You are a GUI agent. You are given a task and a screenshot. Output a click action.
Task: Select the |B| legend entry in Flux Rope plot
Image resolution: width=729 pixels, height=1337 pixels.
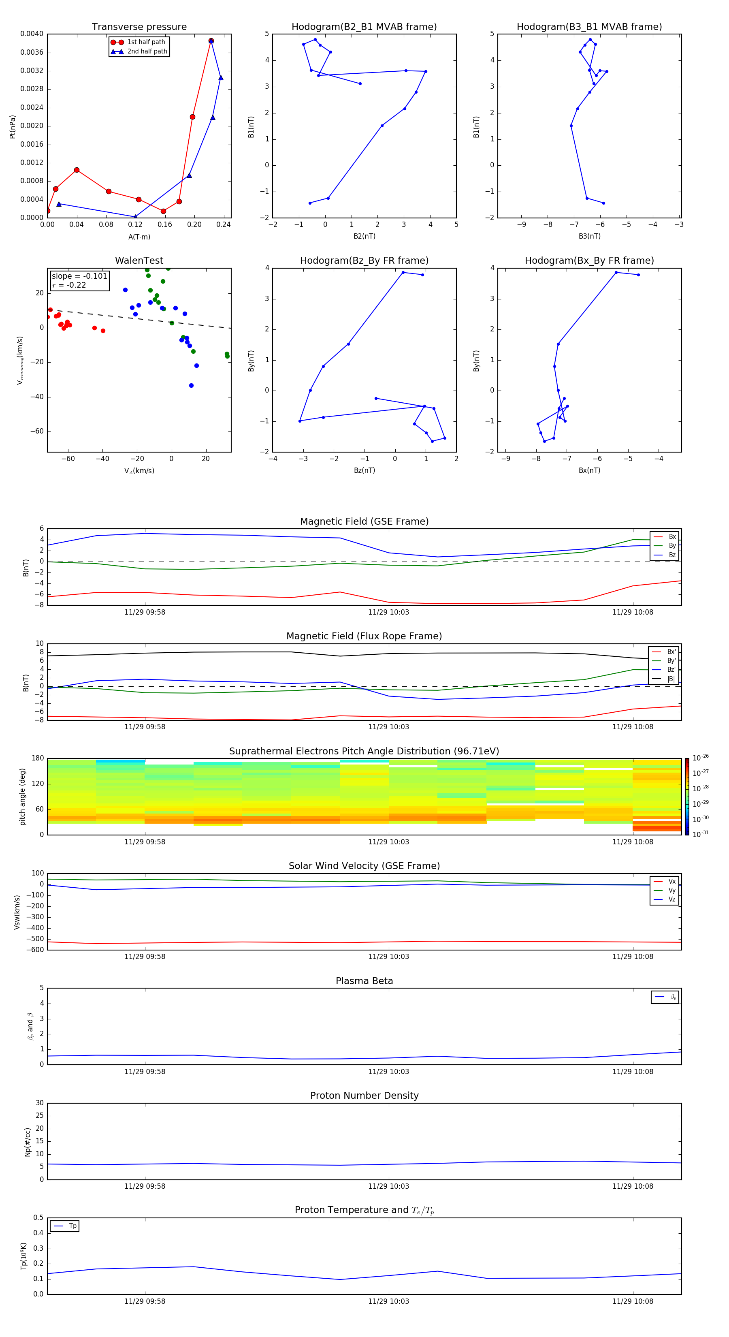click(x=664, y=679)
